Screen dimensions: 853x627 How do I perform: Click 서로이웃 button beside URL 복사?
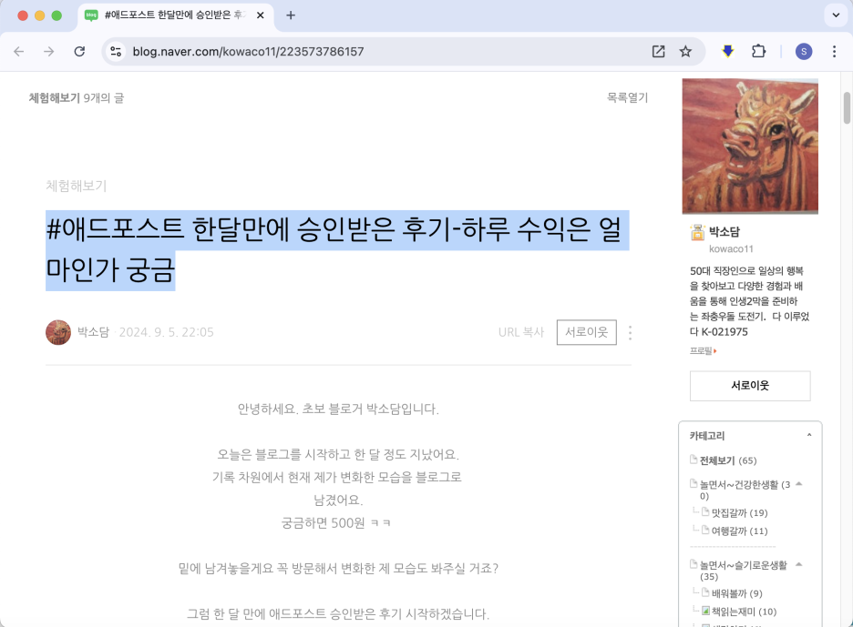click(x=587, y=332)
